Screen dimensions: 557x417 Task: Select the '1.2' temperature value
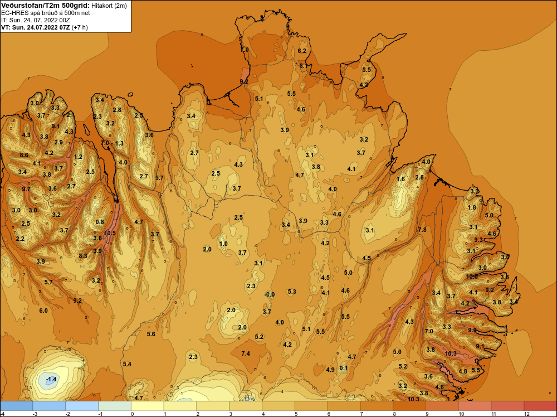(x=78, y=157)
